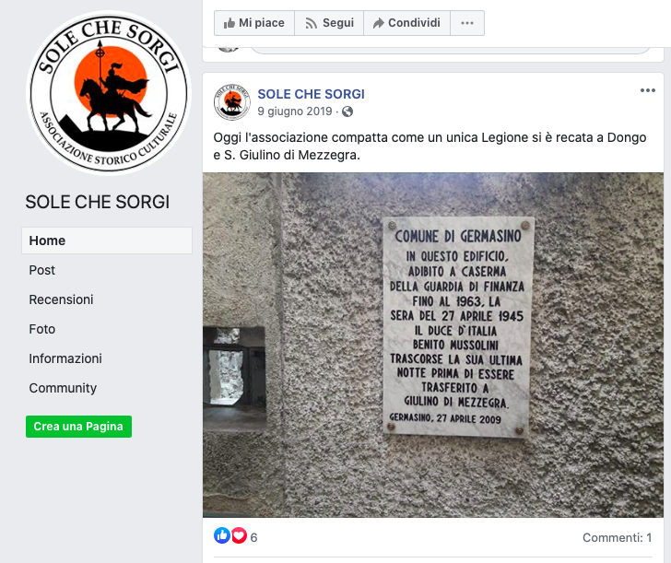This screenshot has height=563, width=671.
Task: Select Home in the sidebar
Action: [107, 240]
